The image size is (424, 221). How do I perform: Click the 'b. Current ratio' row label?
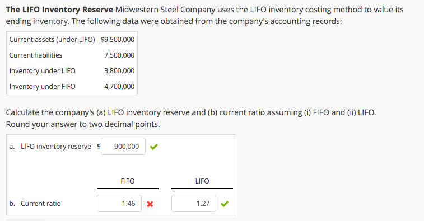click(35, 204)
